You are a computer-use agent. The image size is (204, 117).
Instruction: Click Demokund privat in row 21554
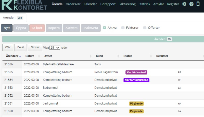coord(106,80)
